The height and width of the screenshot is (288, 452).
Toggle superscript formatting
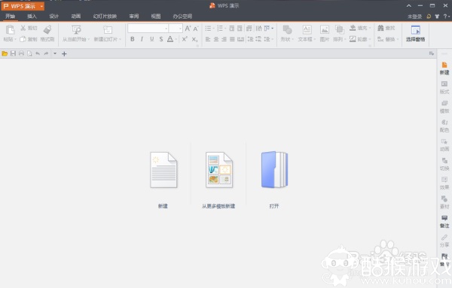tap(185, 39)
